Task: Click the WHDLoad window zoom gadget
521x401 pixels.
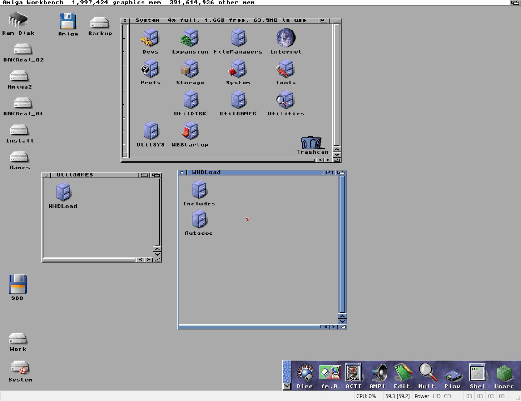Action: point(329,172)
